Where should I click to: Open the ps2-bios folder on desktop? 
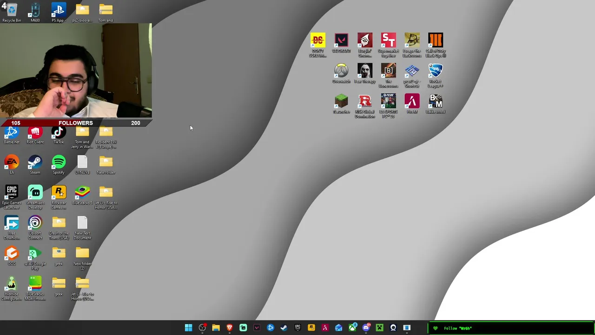82,13
